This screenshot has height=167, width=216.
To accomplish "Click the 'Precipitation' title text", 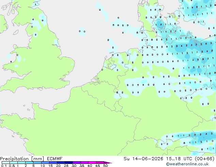I will point(14,159).
